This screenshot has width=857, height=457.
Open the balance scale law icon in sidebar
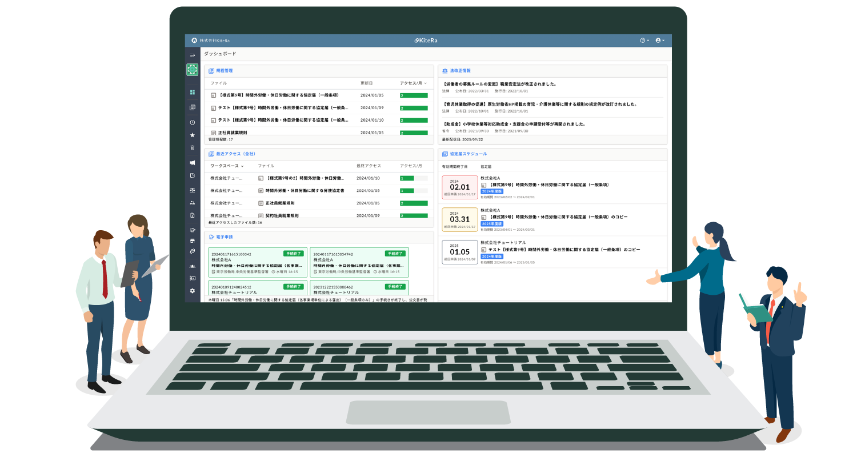[193, 190]
